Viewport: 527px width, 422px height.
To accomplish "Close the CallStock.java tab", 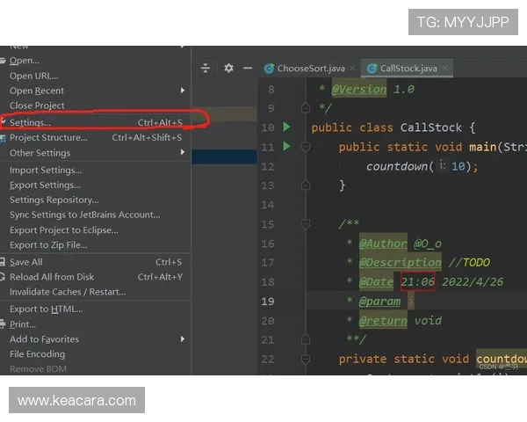I will click(446, 69).
